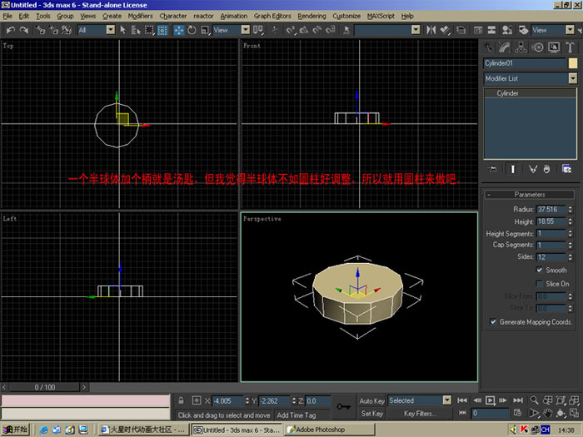
Task: Switch to Hierarchy command panel tab
Action: 521,47
